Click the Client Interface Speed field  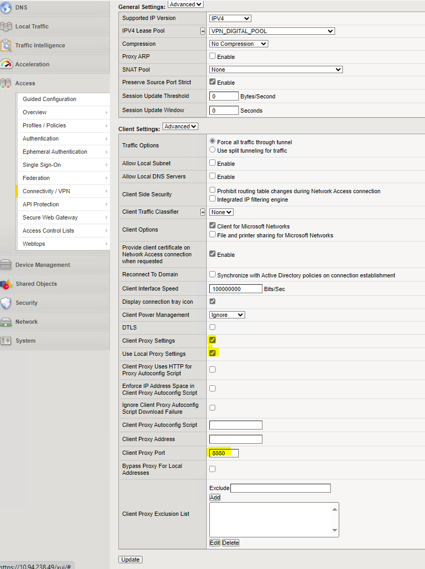click(236, 289)
